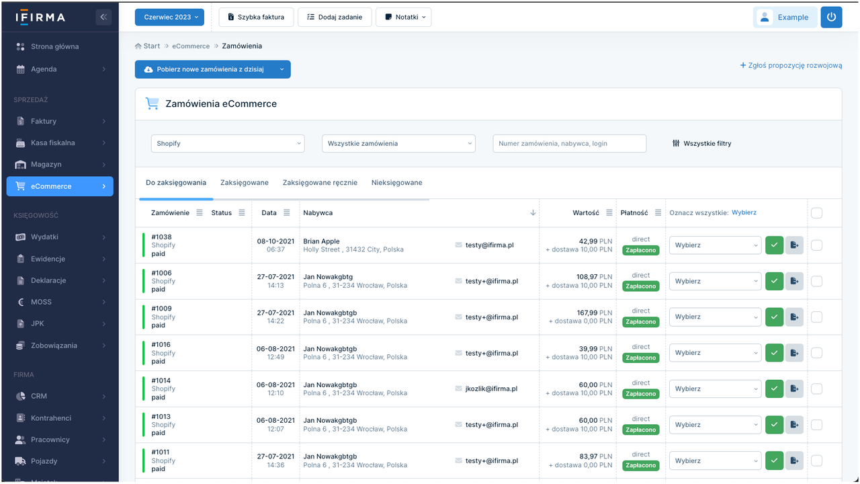Click the Pojazdy truck icon

20,461
